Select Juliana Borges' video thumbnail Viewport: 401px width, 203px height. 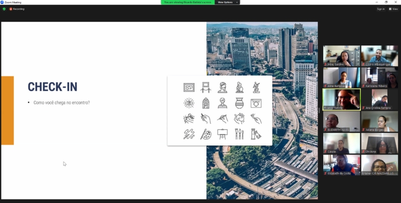click(379, 121)
